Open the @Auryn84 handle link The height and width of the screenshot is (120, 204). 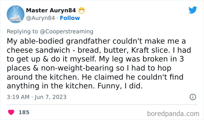pos(40,18)
